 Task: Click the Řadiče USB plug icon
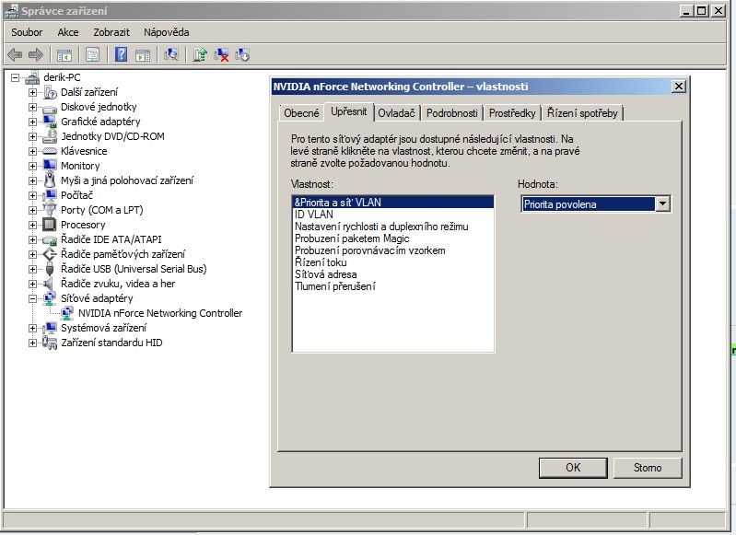coord(50,269)
